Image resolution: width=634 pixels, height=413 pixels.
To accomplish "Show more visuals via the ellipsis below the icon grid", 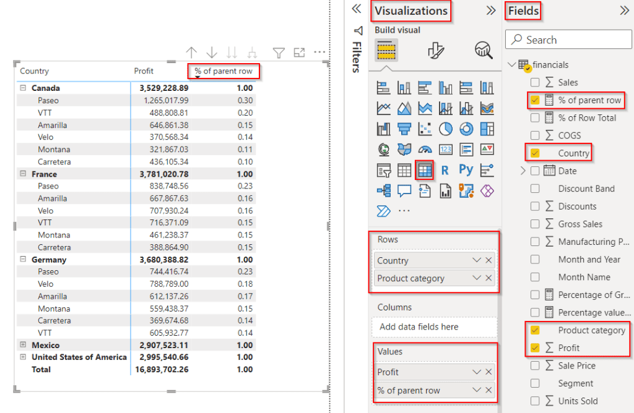I will pyautogui.click(x=404, y=211).
